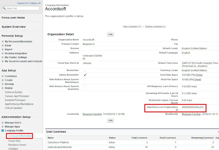Click Collapse All link
This screenshot has height=150, width=219.
click(x=35, y=3)
